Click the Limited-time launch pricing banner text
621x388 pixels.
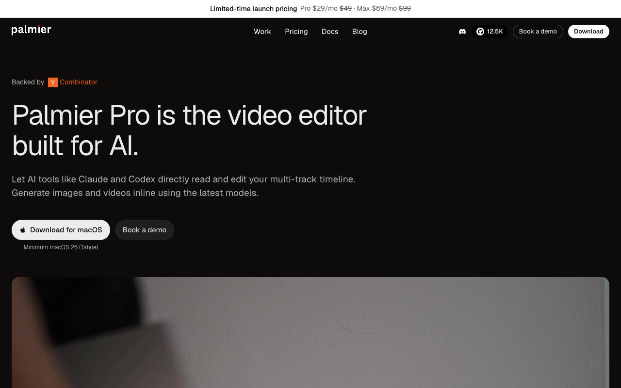[x=253, y=9]
